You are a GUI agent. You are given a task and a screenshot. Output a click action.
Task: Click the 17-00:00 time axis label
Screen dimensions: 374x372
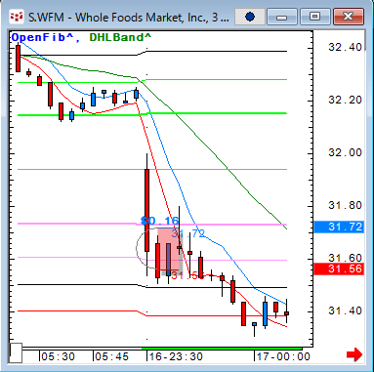point(283,356)
